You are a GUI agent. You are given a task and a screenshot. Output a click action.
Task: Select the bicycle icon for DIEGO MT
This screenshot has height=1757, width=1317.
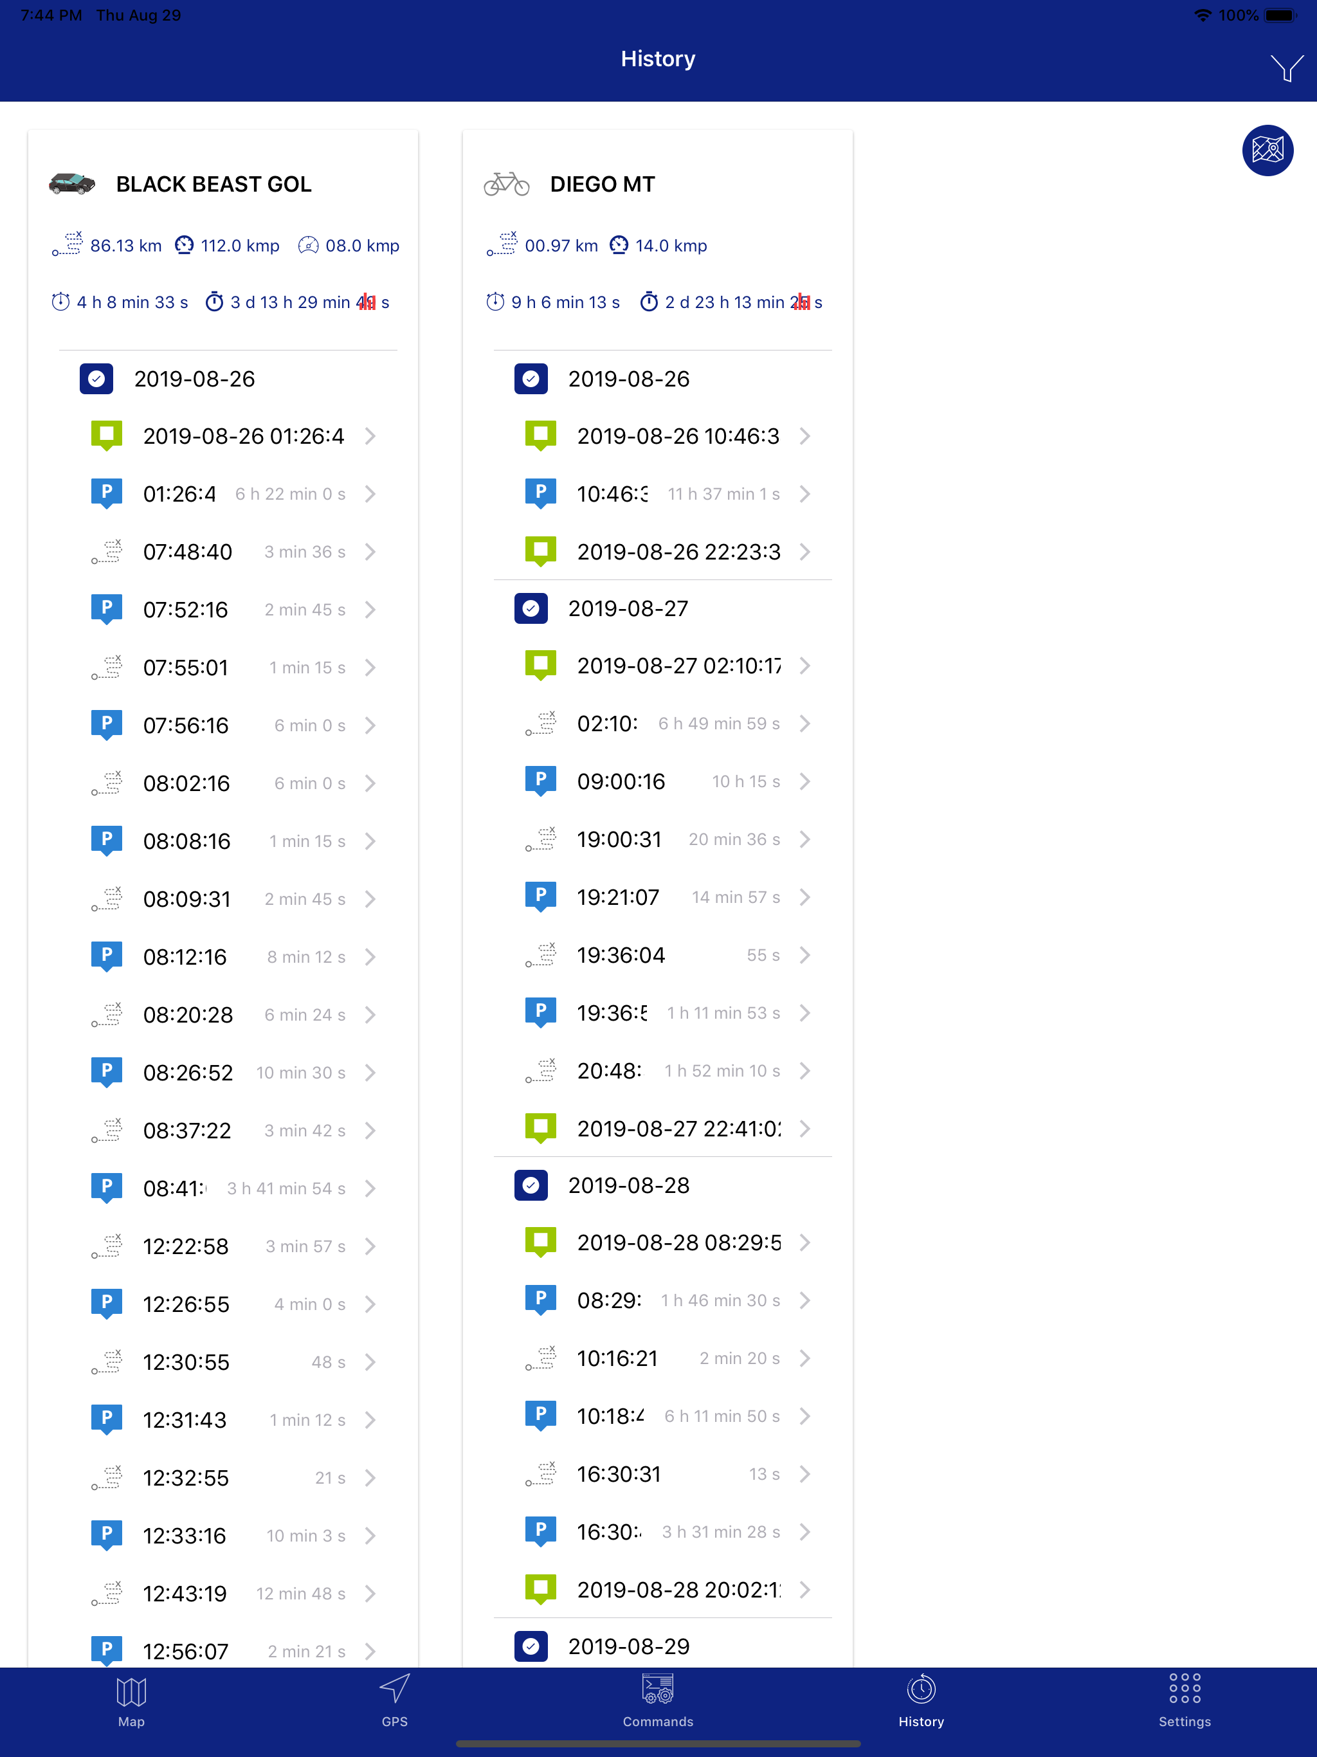click(x=507, y=183)
